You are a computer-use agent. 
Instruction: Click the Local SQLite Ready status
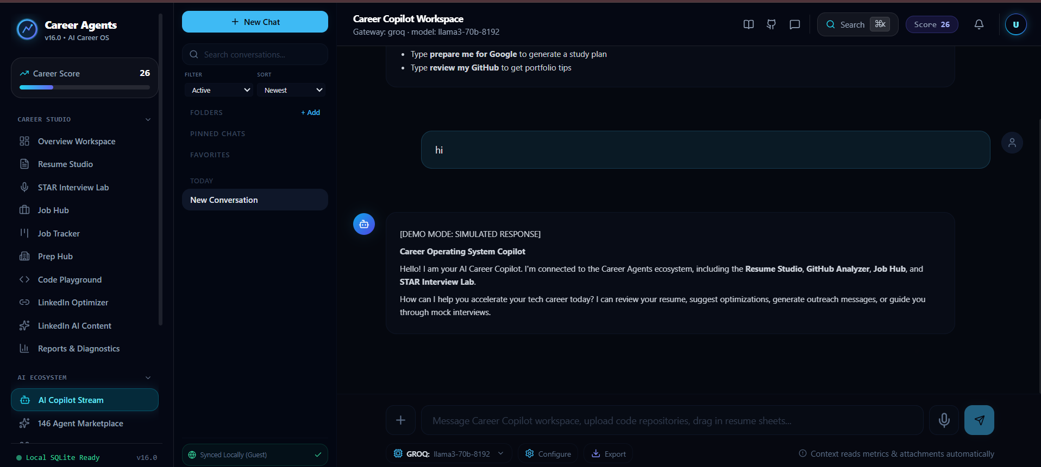pyautogui.click(x=58, y=457)
